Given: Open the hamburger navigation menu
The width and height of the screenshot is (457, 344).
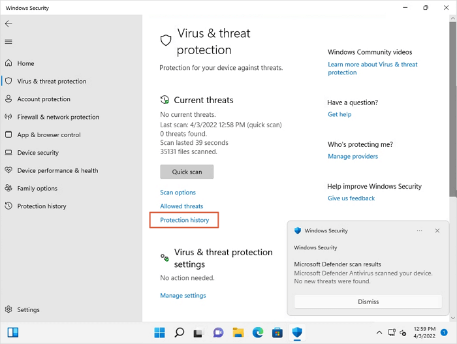Looking at the screenshot, I should point(8,42).
